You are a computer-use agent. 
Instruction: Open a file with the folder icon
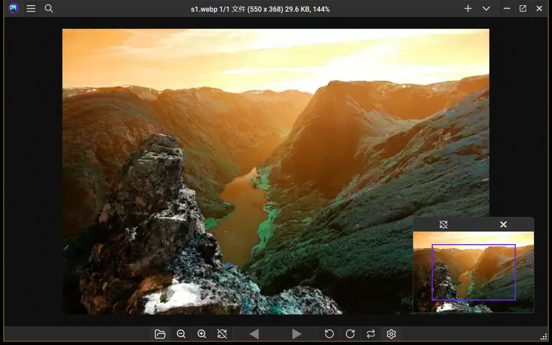pyautogui.click(x=160, y=334)
